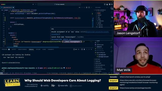Open the Search view magnifier icon

pos(111,12)
